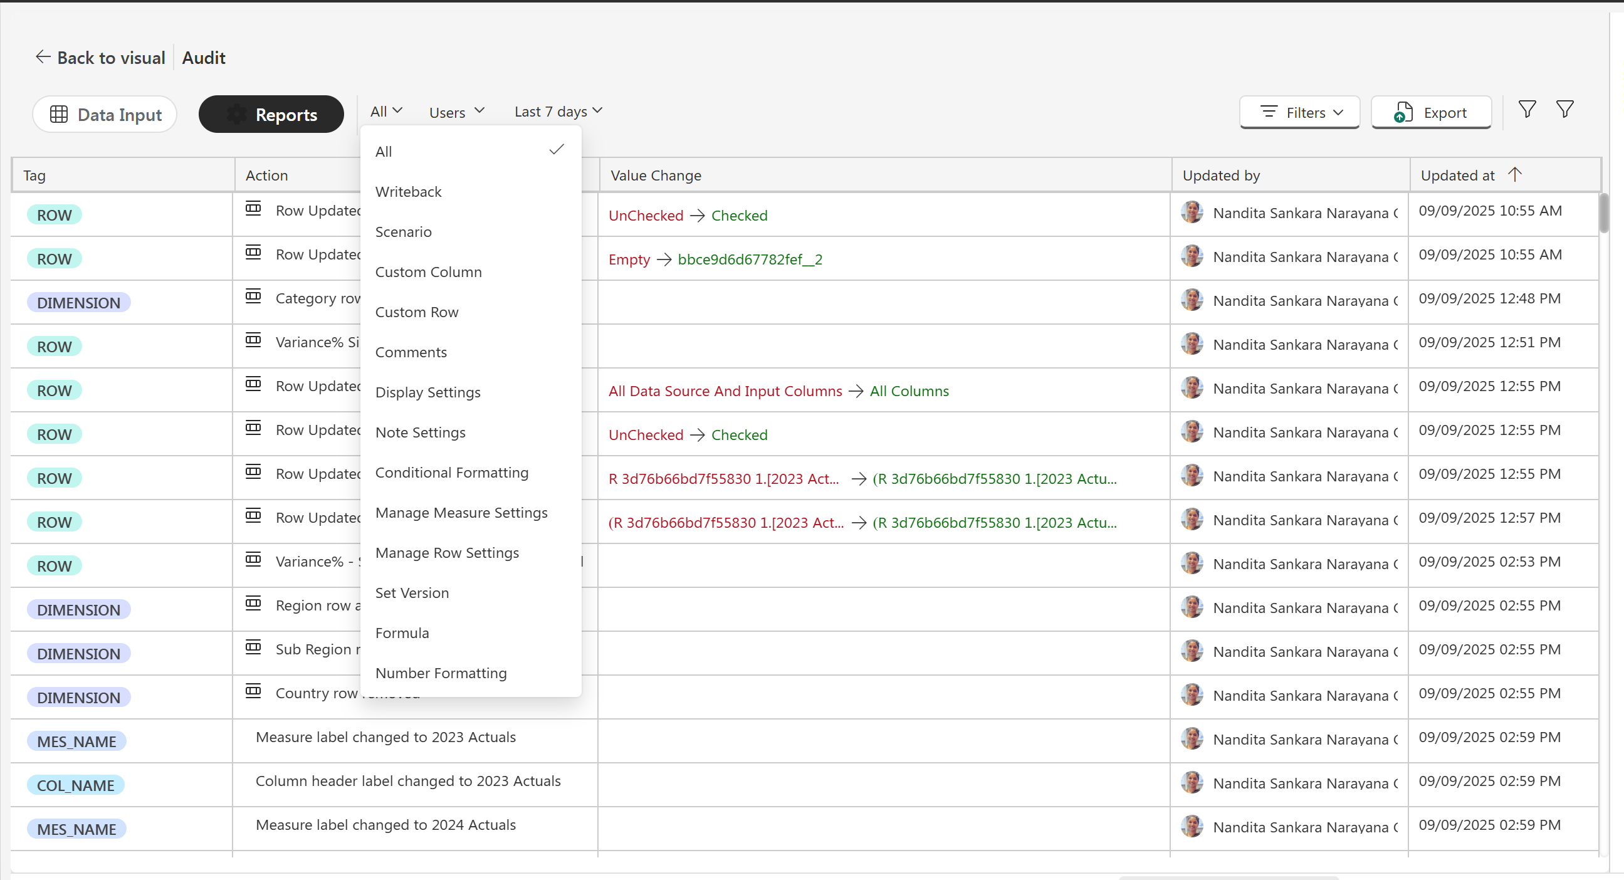This screenshot has width=1624, height=880.
Task: Open the Users dropdown
Action: pos(456,112)
